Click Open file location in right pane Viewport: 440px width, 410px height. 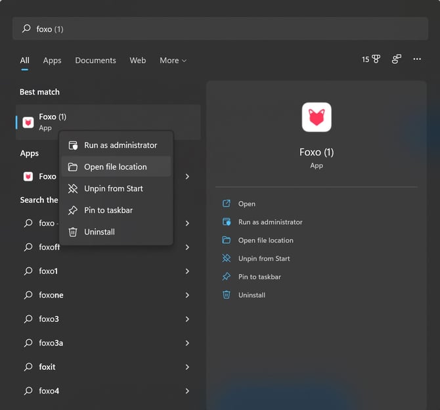click(x=266, y=240)
